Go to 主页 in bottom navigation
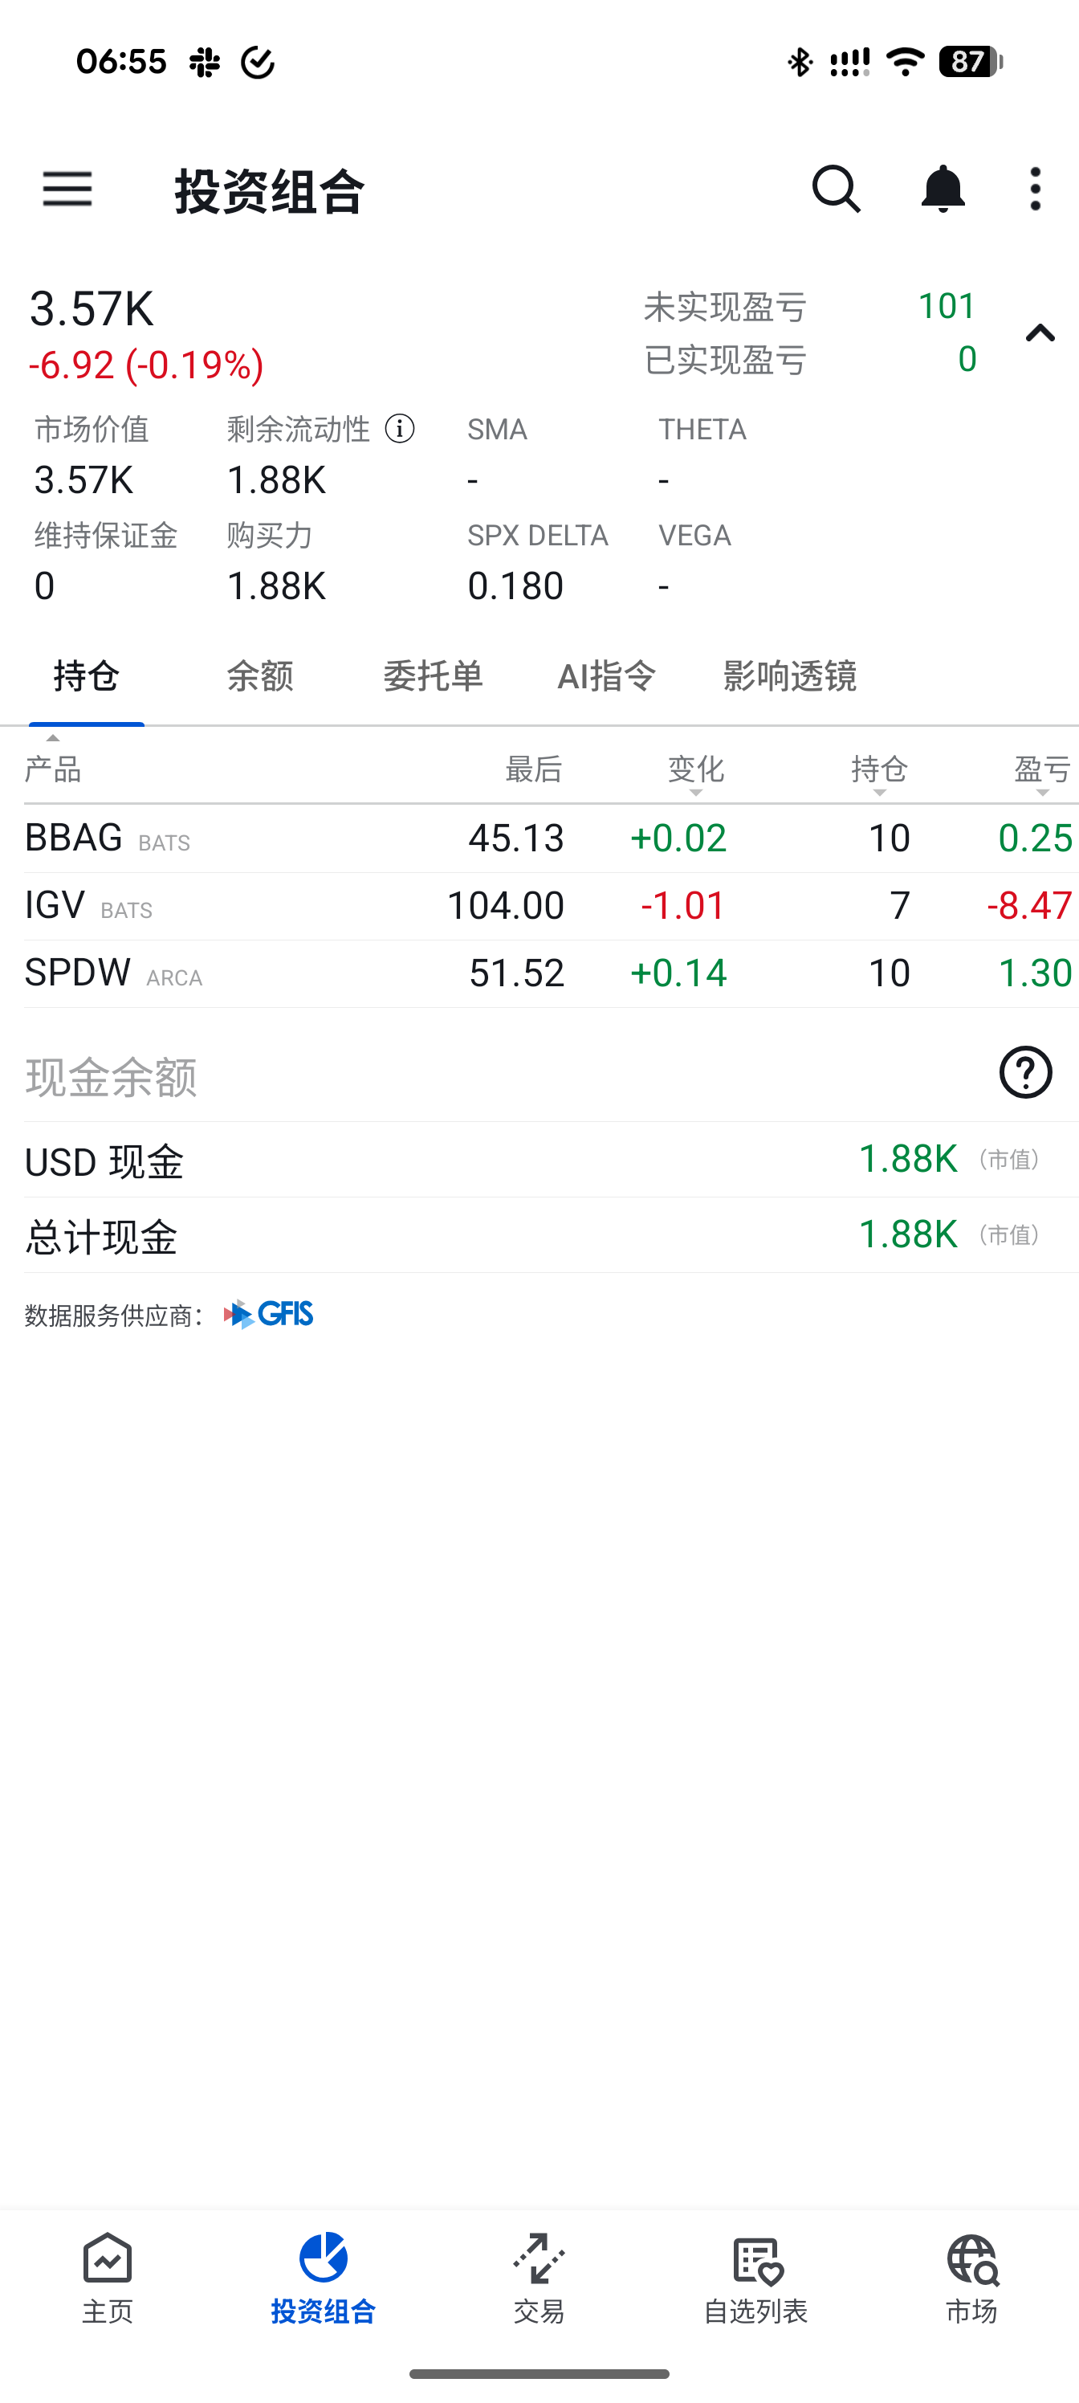The image size is (1079, 2403). pos(108,2278)
